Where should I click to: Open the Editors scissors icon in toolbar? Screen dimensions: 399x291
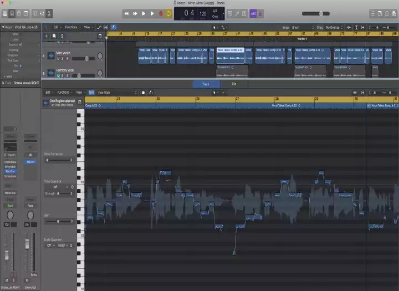point(49,13)
